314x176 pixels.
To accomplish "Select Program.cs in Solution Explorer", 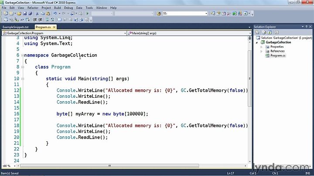I will (x=278, y=56).
